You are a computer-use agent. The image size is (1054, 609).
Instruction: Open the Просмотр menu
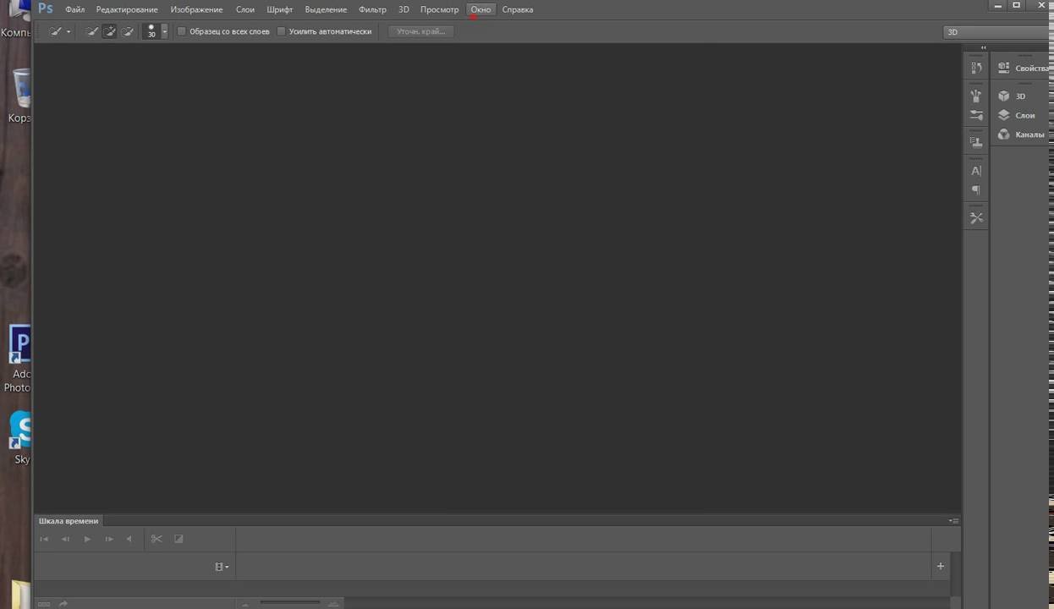(439, 9)
